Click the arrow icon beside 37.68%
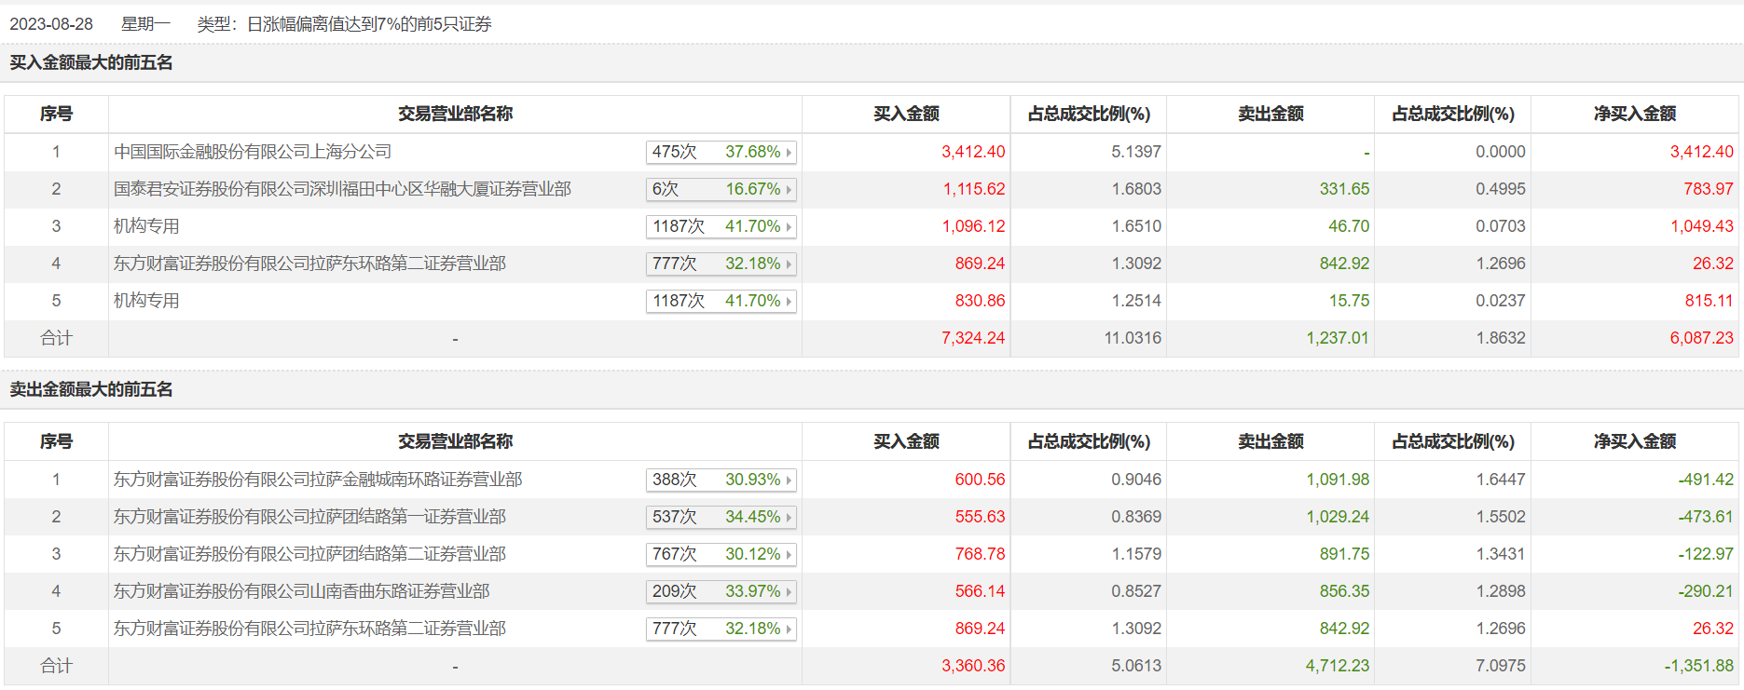Viewport: 1744px width, 690px height. pos(789,153)
